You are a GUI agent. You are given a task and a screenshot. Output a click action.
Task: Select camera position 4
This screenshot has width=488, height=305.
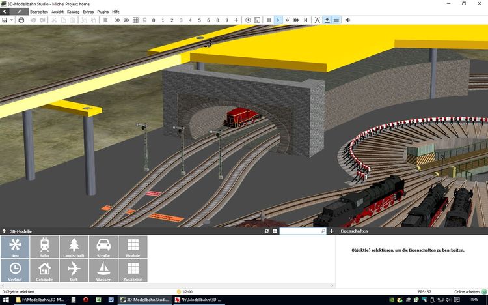tap(190, 20)
